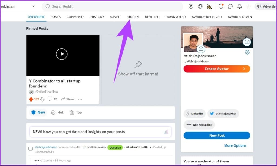This screenshot has width=277, height=166.
Task: Click the plus create post icon
Action: point(249,6)
